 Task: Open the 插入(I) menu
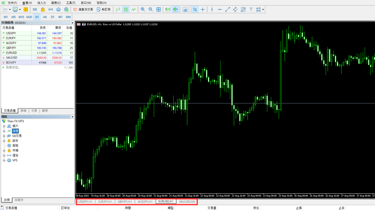click(42, 3)
